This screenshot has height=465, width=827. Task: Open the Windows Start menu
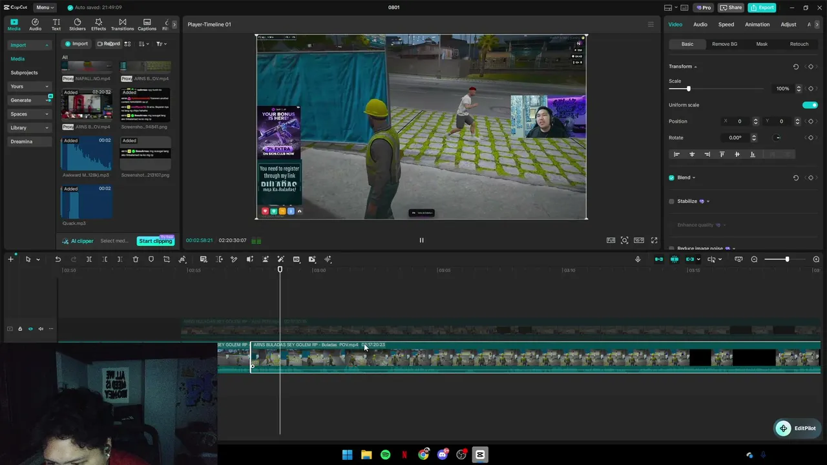347,455
